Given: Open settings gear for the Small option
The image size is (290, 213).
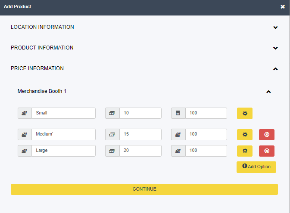Looking at the screenshot, I should pyautogui.click(x=244, y=113).
